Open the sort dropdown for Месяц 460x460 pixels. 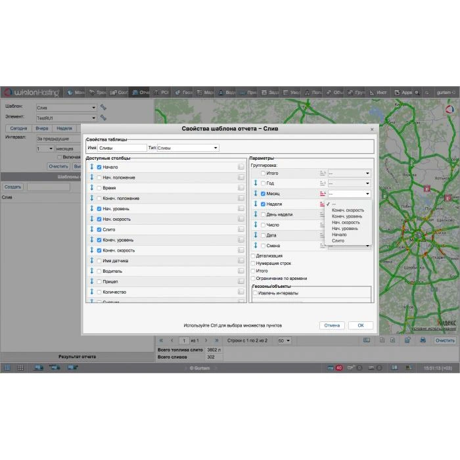coord(349,194)
